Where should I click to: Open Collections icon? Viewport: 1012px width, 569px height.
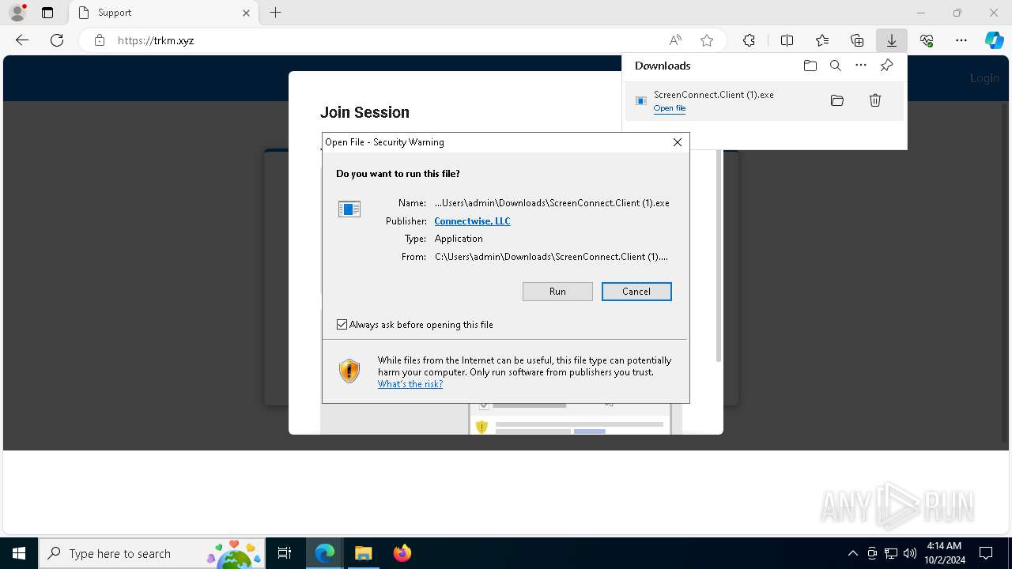click(x=857, y=40)
